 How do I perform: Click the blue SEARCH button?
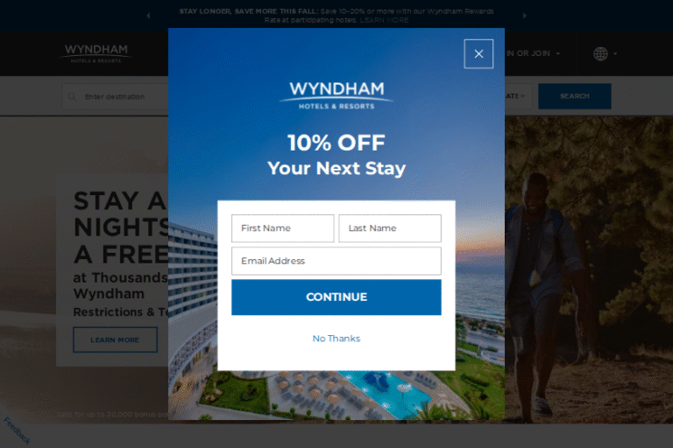coord(574,96)
